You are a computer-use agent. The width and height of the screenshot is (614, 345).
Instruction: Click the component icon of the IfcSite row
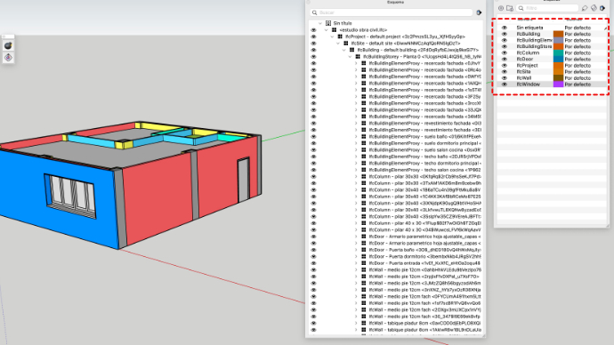coord(346,43)
